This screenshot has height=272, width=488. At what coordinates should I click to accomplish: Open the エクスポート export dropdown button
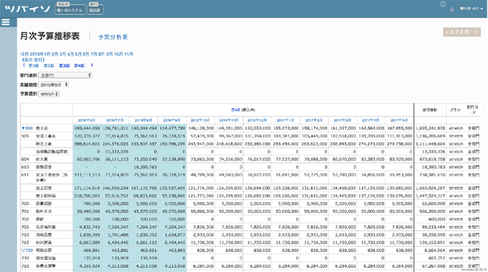click(x=462, y=32)
